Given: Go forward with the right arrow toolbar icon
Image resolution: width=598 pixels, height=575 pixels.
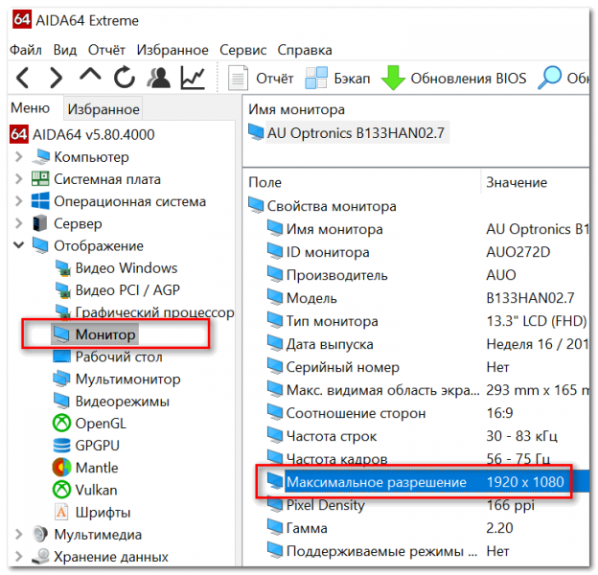Looking at the screenshot, I should [56, 78].
